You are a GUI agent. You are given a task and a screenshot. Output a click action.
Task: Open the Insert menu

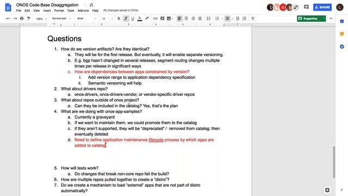(47, 10)
